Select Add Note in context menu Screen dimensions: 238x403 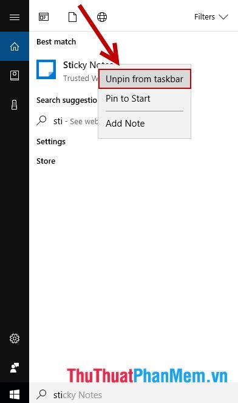pyautogui.click(x=125, y=124)
